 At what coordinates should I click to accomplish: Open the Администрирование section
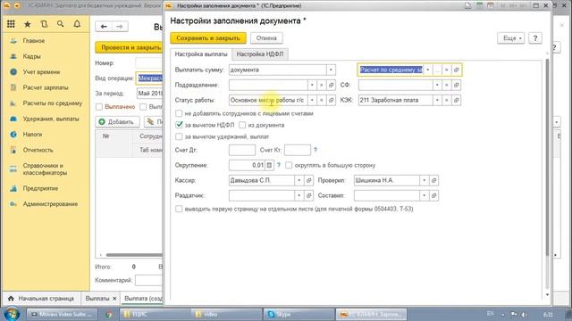[50, 204]
